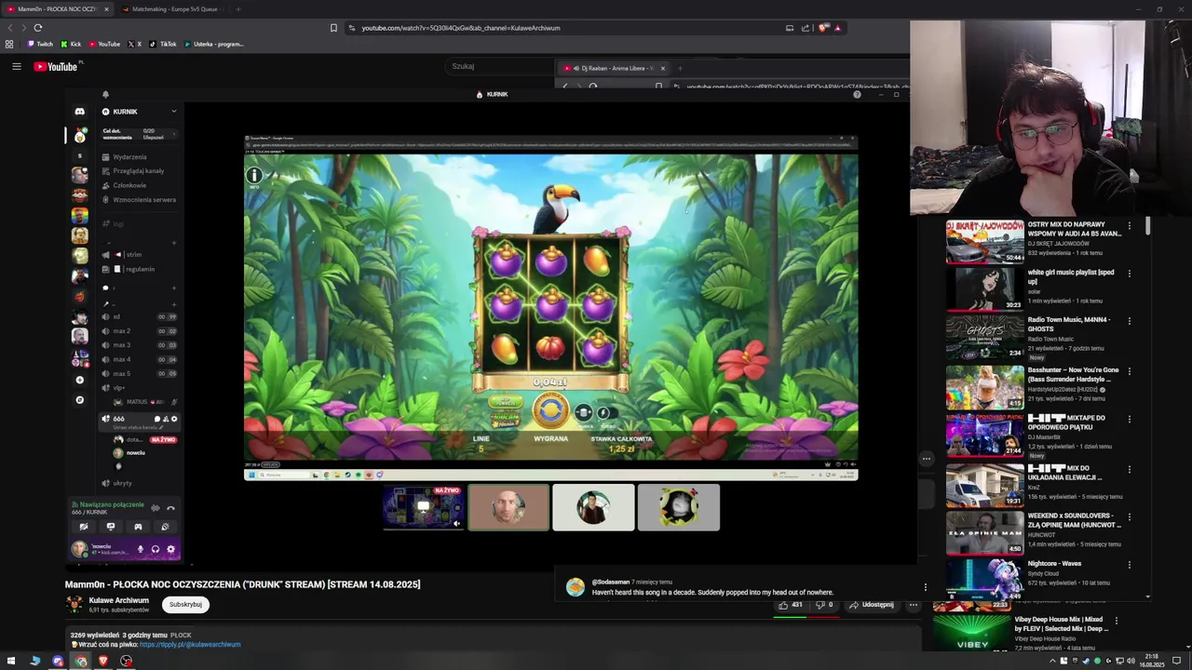Click the Discord notification bell icon

coord(105,94)
